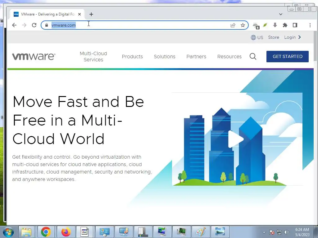
Task: Open the tab search dropdown arrow
Action: pyautogui.click(x=281, y=14)
